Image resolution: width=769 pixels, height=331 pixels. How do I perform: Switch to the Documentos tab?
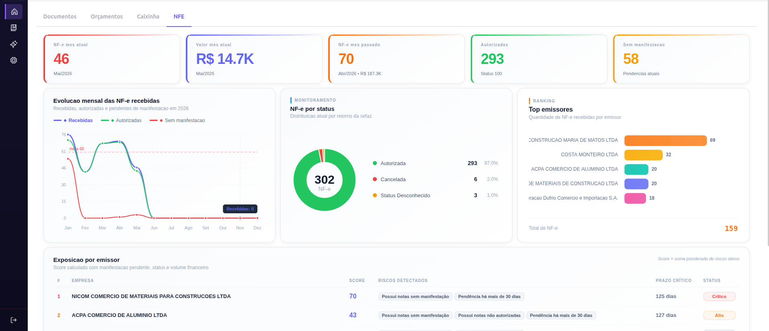60,16
